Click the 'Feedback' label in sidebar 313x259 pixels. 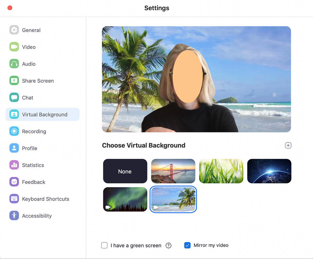(x=34, y=182)
